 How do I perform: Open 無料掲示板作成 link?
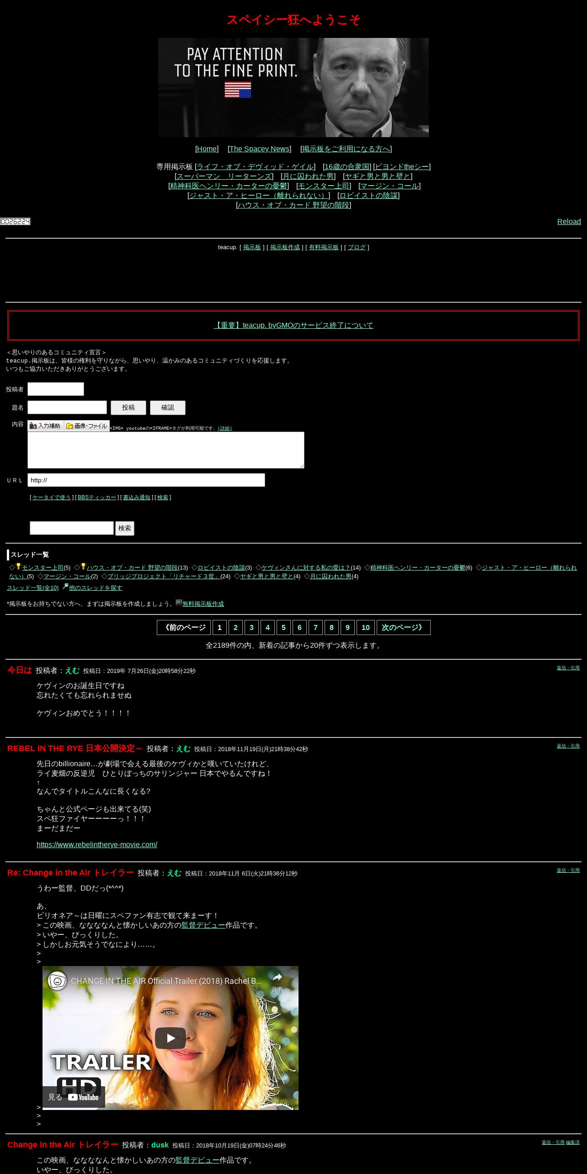click(203, 604)
